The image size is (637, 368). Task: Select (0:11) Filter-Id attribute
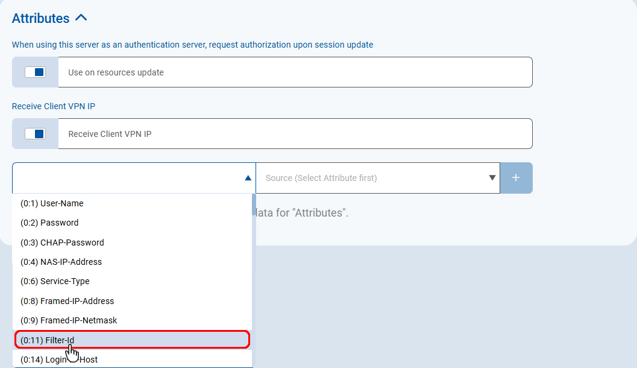[48, 340]
